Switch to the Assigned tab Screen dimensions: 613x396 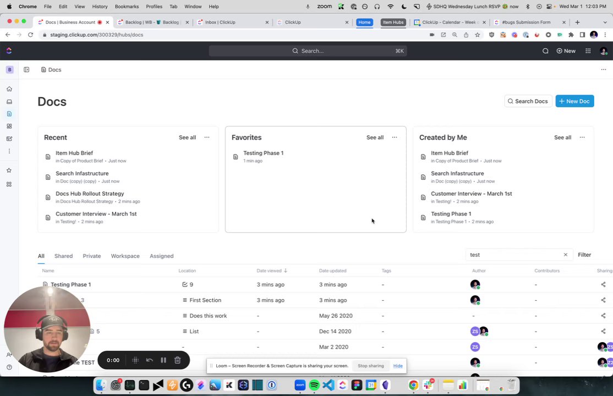point(161,256)
